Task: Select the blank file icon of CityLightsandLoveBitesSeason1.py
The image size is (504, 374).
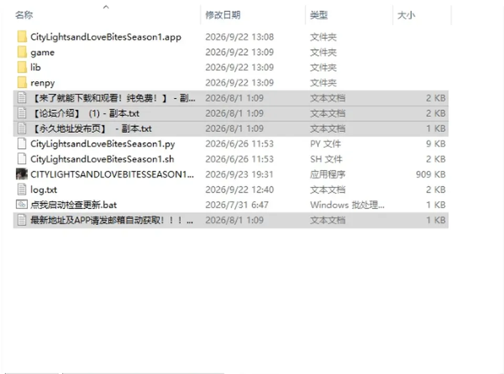Action: click(x=22, y=144)
